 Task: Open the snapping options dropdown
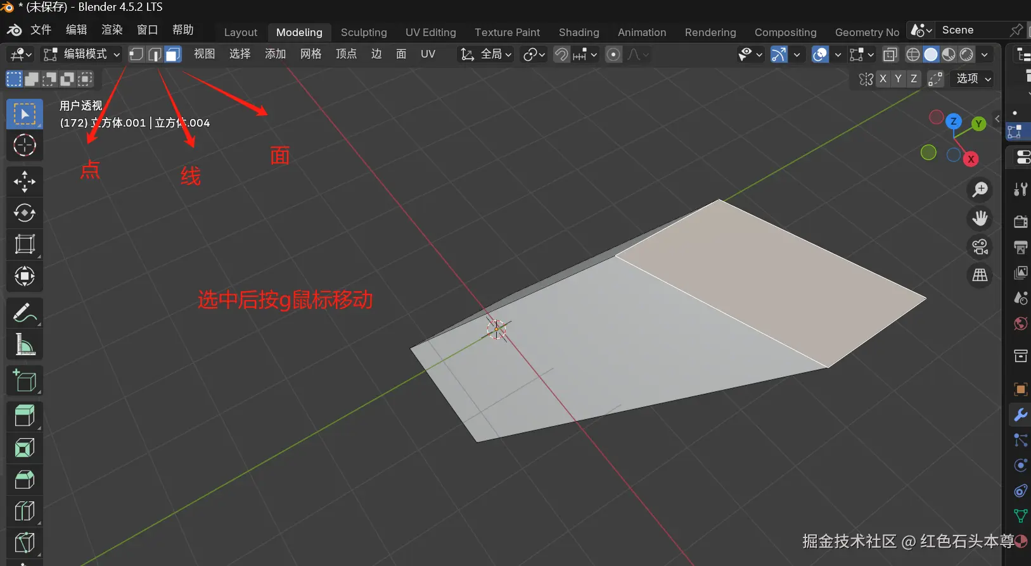point(586,54)
